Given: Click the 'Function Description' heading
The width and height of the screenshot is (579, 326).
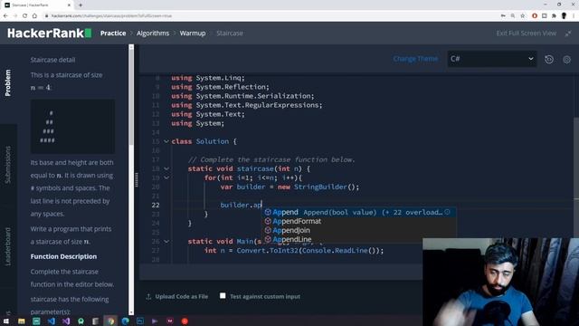Looking at the screenshot, I should point(63,256).
